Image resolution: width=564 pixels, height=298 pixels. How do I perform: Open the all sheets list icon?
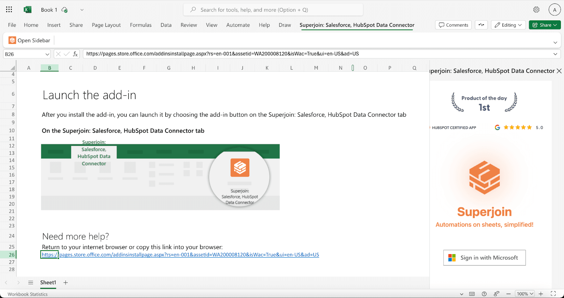point(31,283)
